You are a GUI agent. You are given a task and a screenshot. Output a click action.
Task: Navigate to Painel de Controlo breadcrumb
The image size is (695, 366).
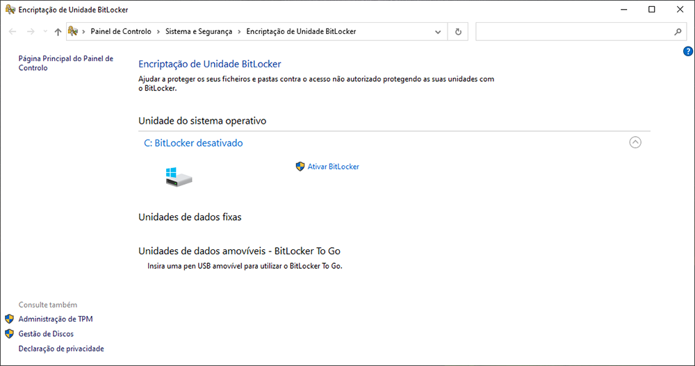tap(121, 31)
